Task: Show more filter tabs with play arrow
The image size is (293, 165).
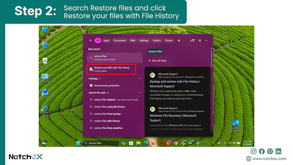Action: tap(179, 40)
